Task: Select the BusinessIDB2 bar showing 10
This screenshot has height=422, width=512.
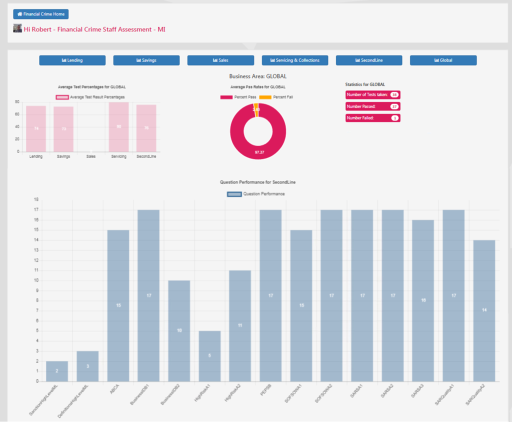Action: [179, 330]
